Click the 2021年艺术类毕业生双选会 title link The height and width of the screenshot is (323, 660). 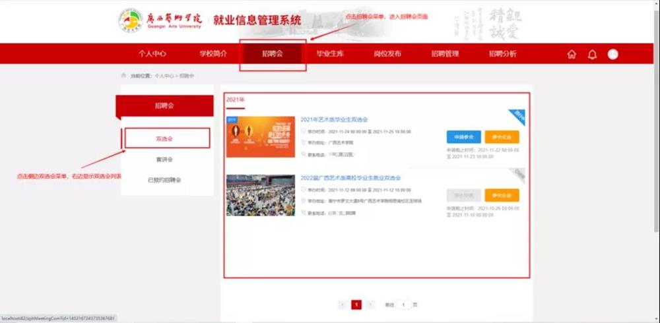tap(333, 119)
